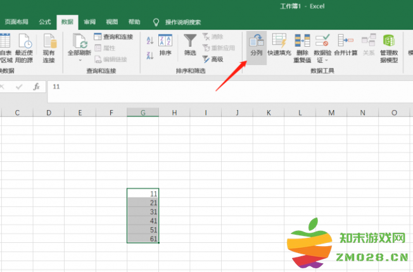Click Remove Duplicates (删除重复值) icon
The image size is (413, 272).
click(302, 40)
